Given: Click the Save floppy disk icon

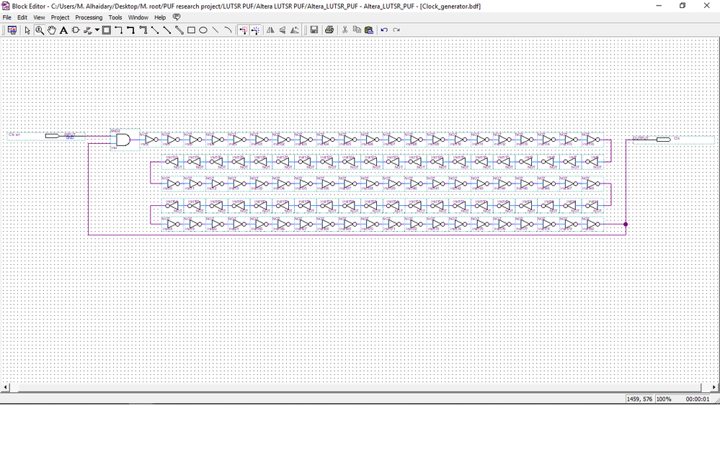Looking at the screenshot, I should point(314,30).
